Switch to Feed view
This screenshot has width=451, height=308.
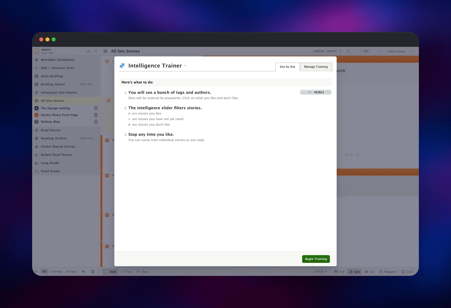[x=110, y=271]
